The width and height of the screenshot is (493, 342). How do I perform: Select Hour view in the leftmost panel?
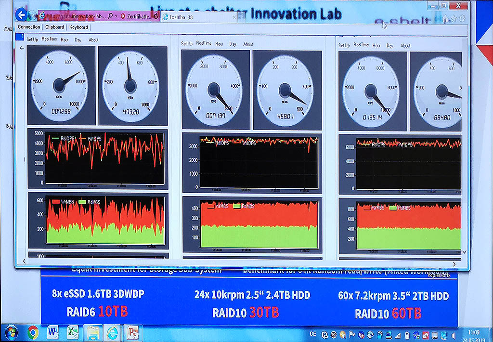65,40
